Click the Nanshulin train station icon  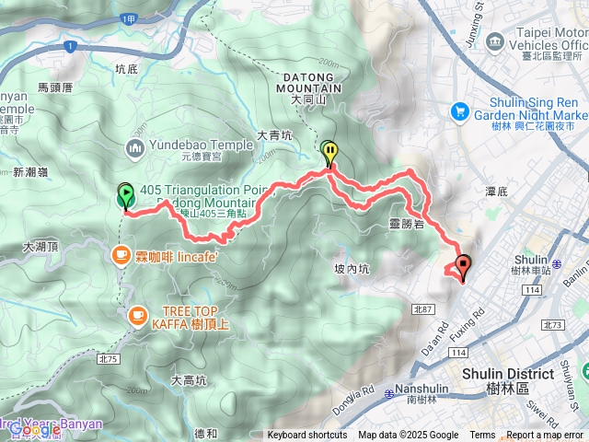pos(389,393)
